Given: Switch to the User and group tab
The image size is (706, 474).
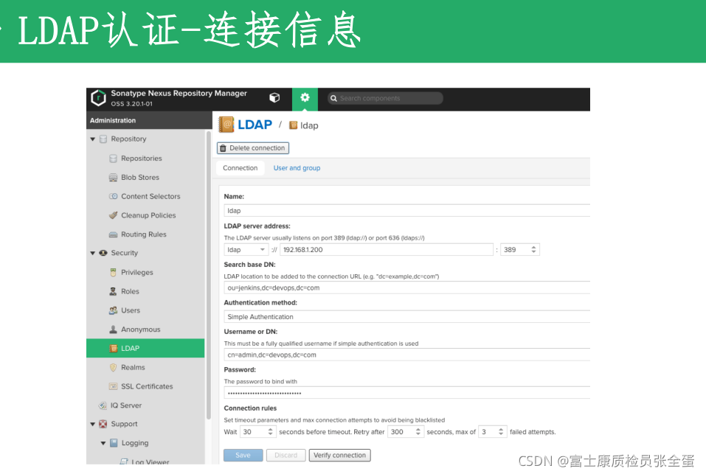Looking at the screenshot, I should point(297,168).
